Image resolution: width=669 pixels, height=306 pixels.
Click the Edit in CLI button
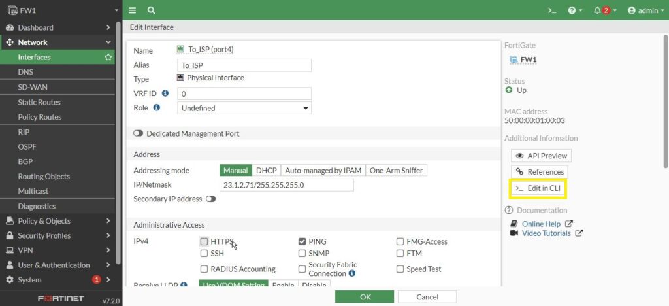pyautogui.click(x=538, y=188)
